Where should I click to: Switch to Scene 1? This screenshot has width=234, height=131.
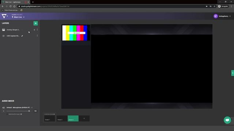click(50, 119)
